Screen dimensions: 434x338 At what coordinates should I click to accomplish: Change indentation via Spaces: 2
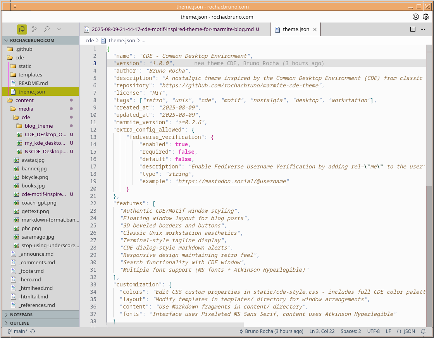[351, 331]
